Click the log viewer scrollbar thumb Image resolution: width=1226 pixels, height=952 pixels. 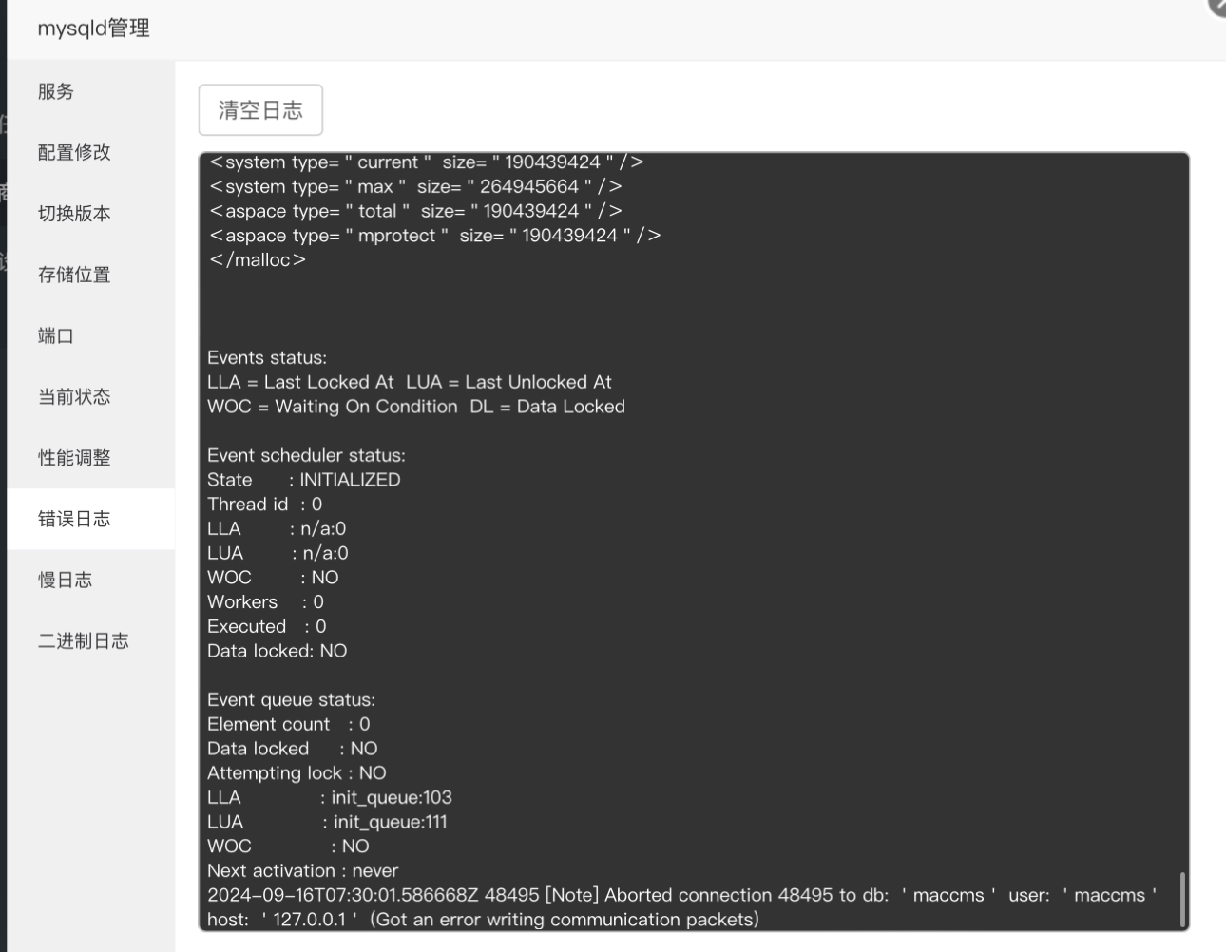[1182, 899]
